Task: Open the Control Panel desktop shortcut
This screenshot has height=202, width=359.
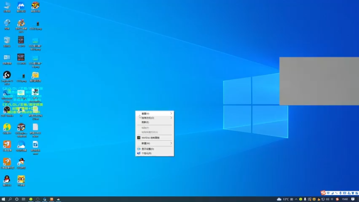Action: pos(7,59)
